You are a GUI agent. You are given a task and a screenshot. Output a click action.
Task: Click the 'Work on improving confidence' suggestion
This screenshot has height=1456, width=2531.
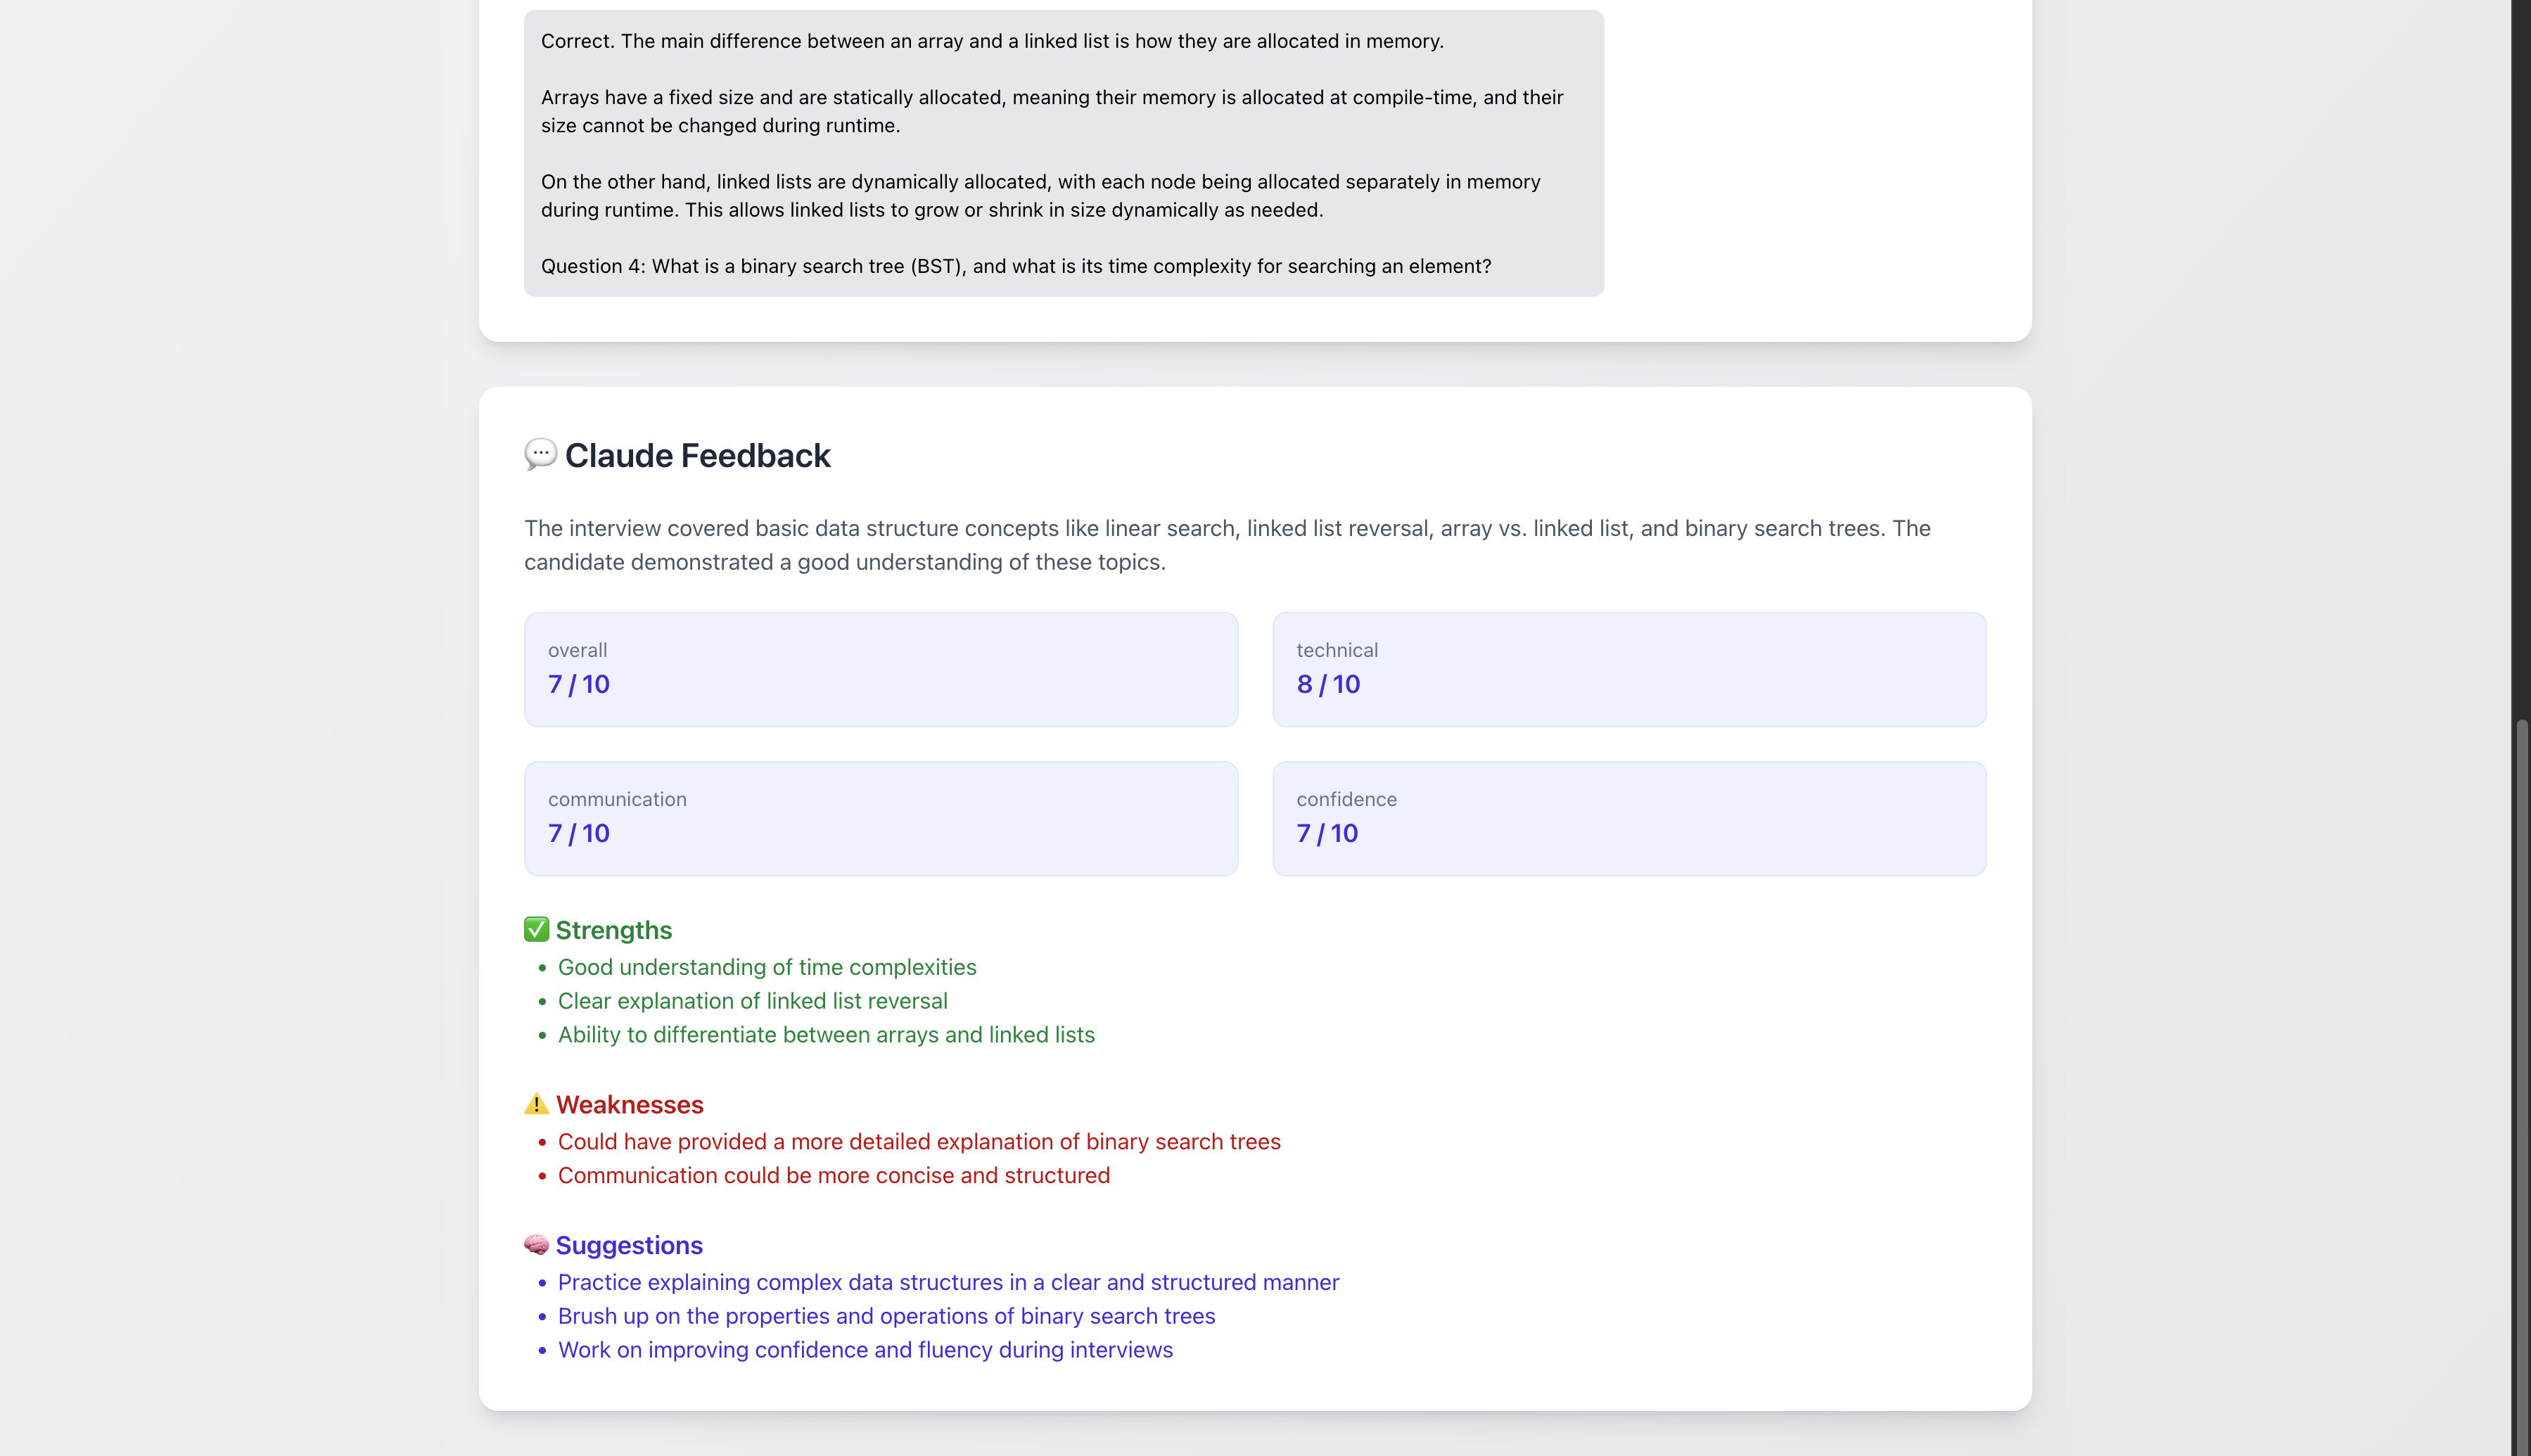coord(865,1350)
